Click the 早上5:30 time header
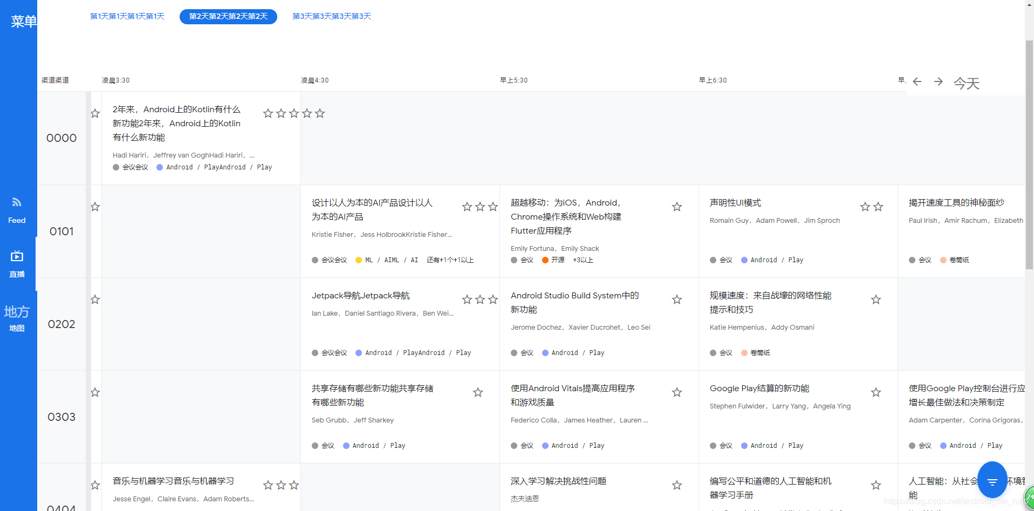 [513, 80]
